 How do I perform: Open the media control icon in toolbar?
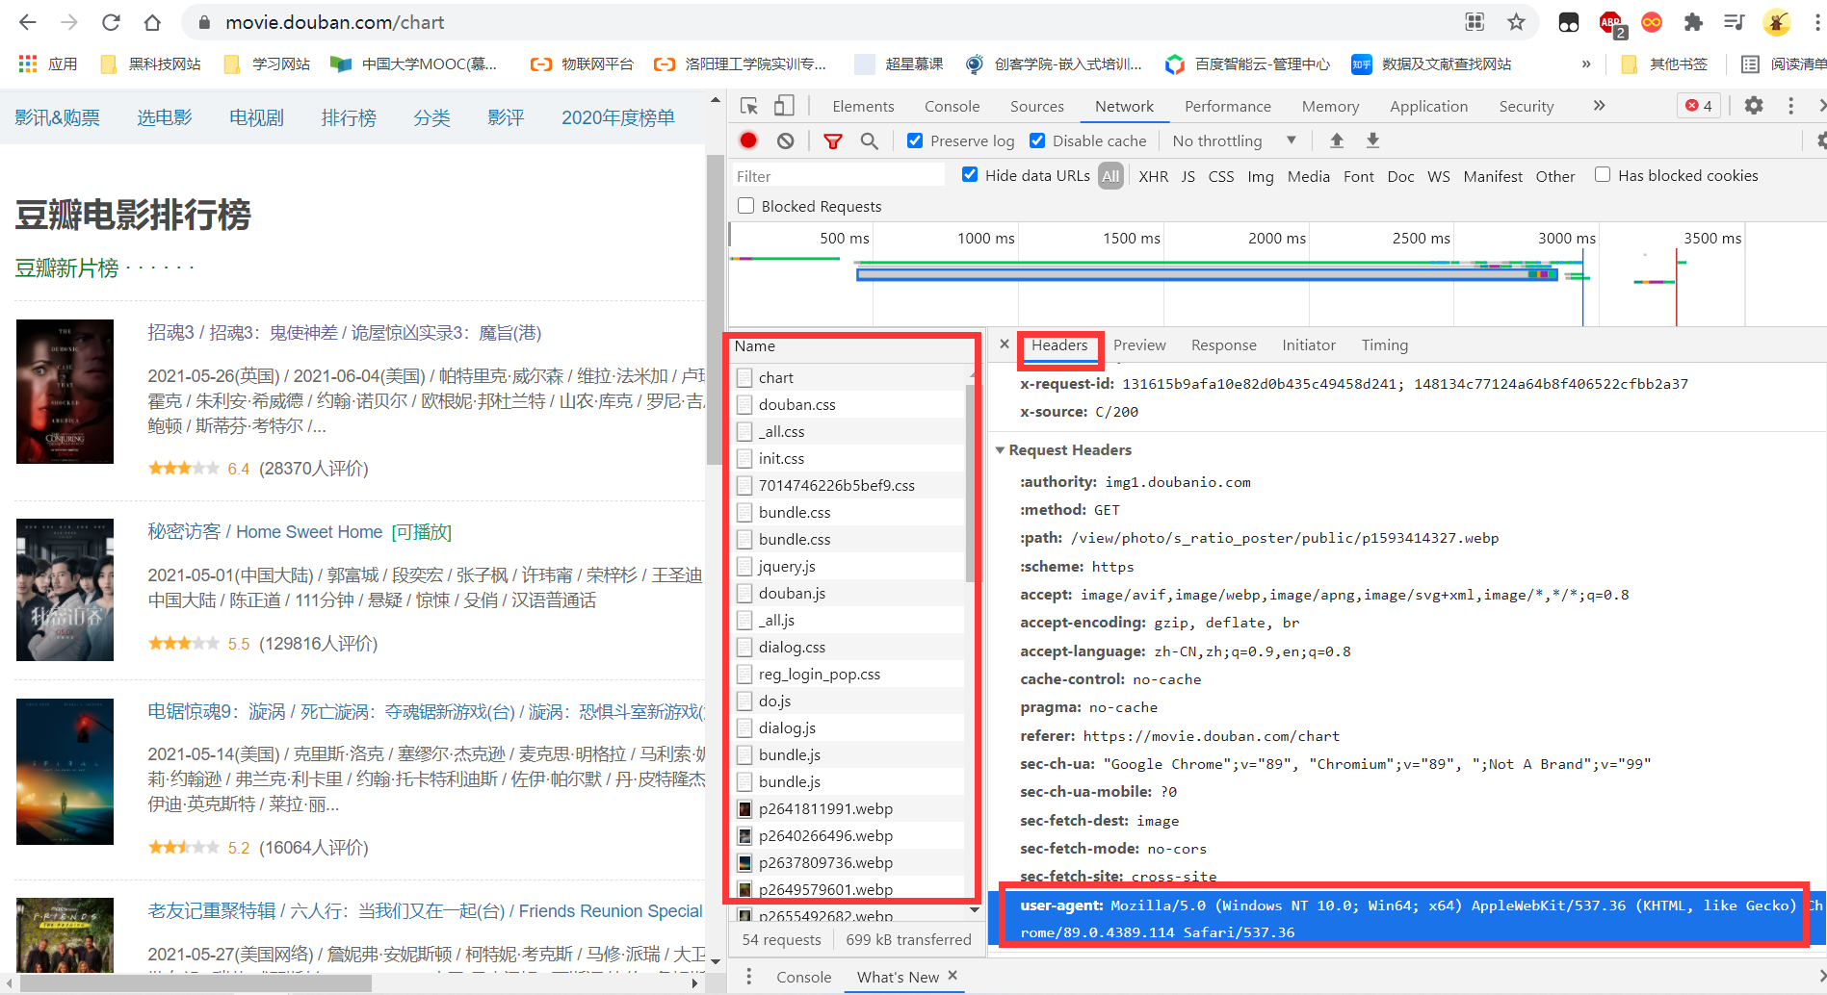(x=1735, y=22)
